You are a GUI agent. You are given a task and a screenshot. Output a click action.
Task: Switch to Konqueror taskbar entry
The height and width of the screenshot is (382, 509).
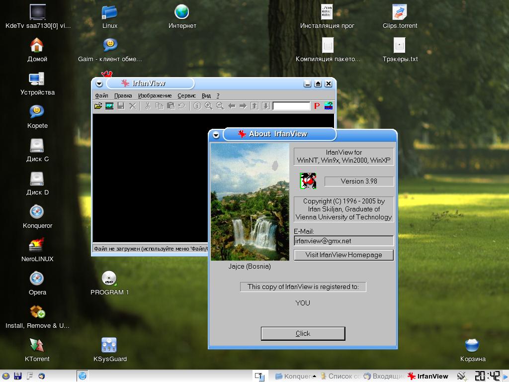295,376
